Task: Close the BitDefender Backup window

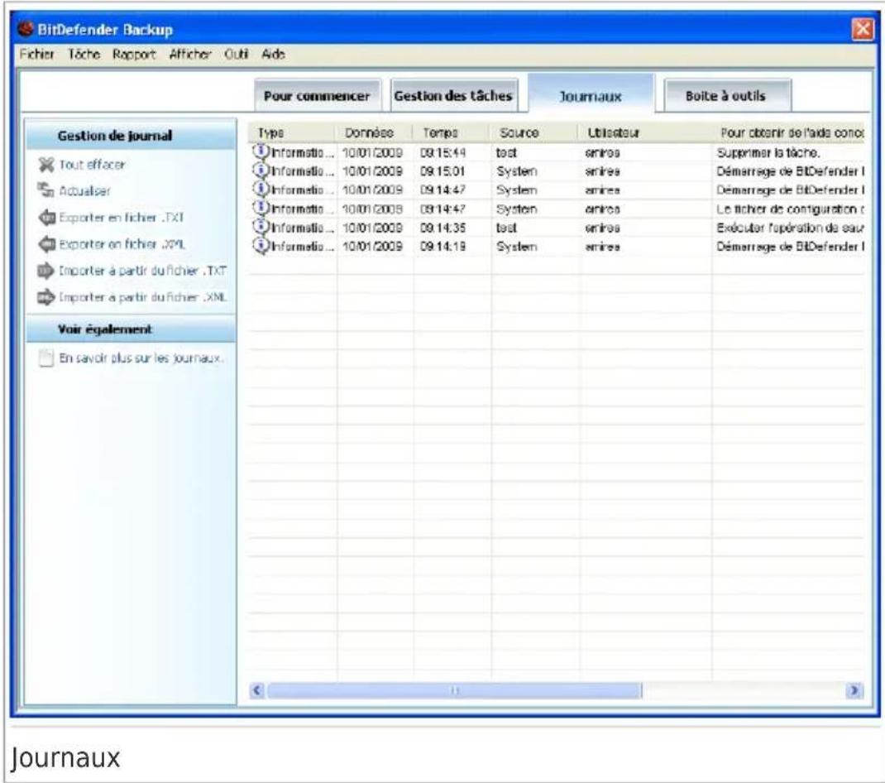Action: click(x=863, y=29)
